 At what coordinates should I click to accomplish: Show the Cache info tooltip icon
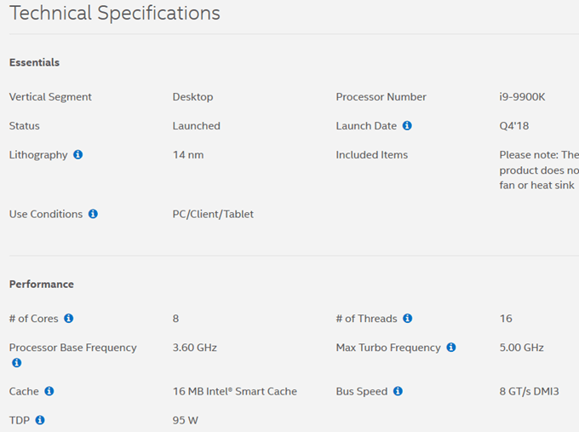(49, 391)
